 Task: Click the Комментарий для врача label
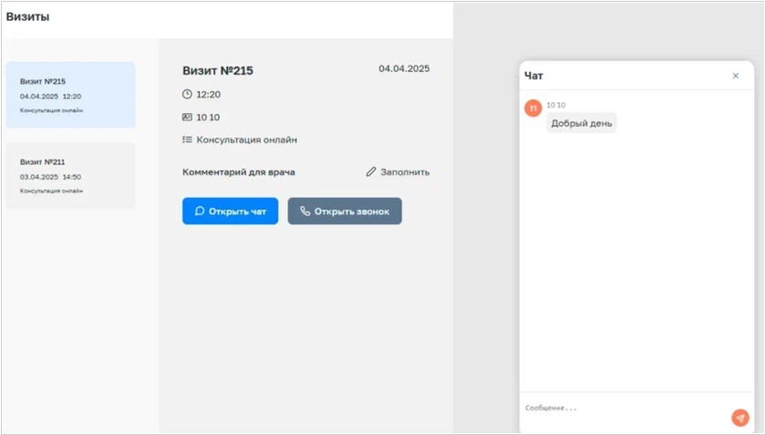point(239,171)
